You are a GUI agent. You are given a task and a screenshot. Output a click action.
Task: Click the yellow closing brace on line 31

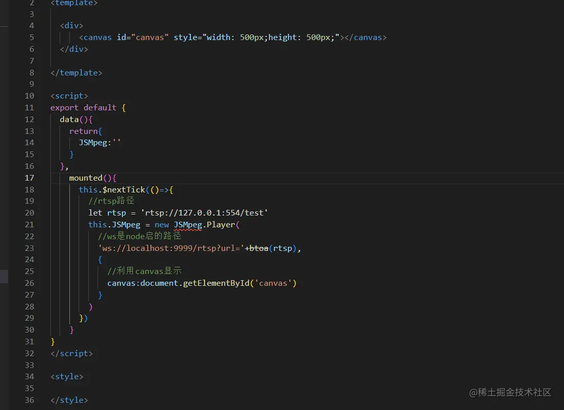pos(53,342)
